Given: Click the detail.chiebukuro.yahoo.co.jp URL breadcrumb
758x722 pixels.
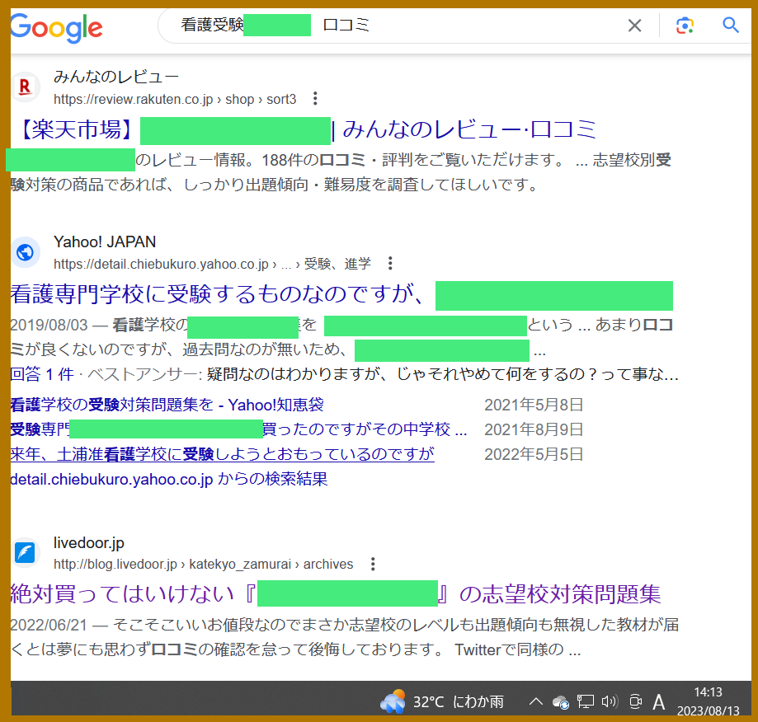Looking at the screenshot, I should (x=212, y=264).
